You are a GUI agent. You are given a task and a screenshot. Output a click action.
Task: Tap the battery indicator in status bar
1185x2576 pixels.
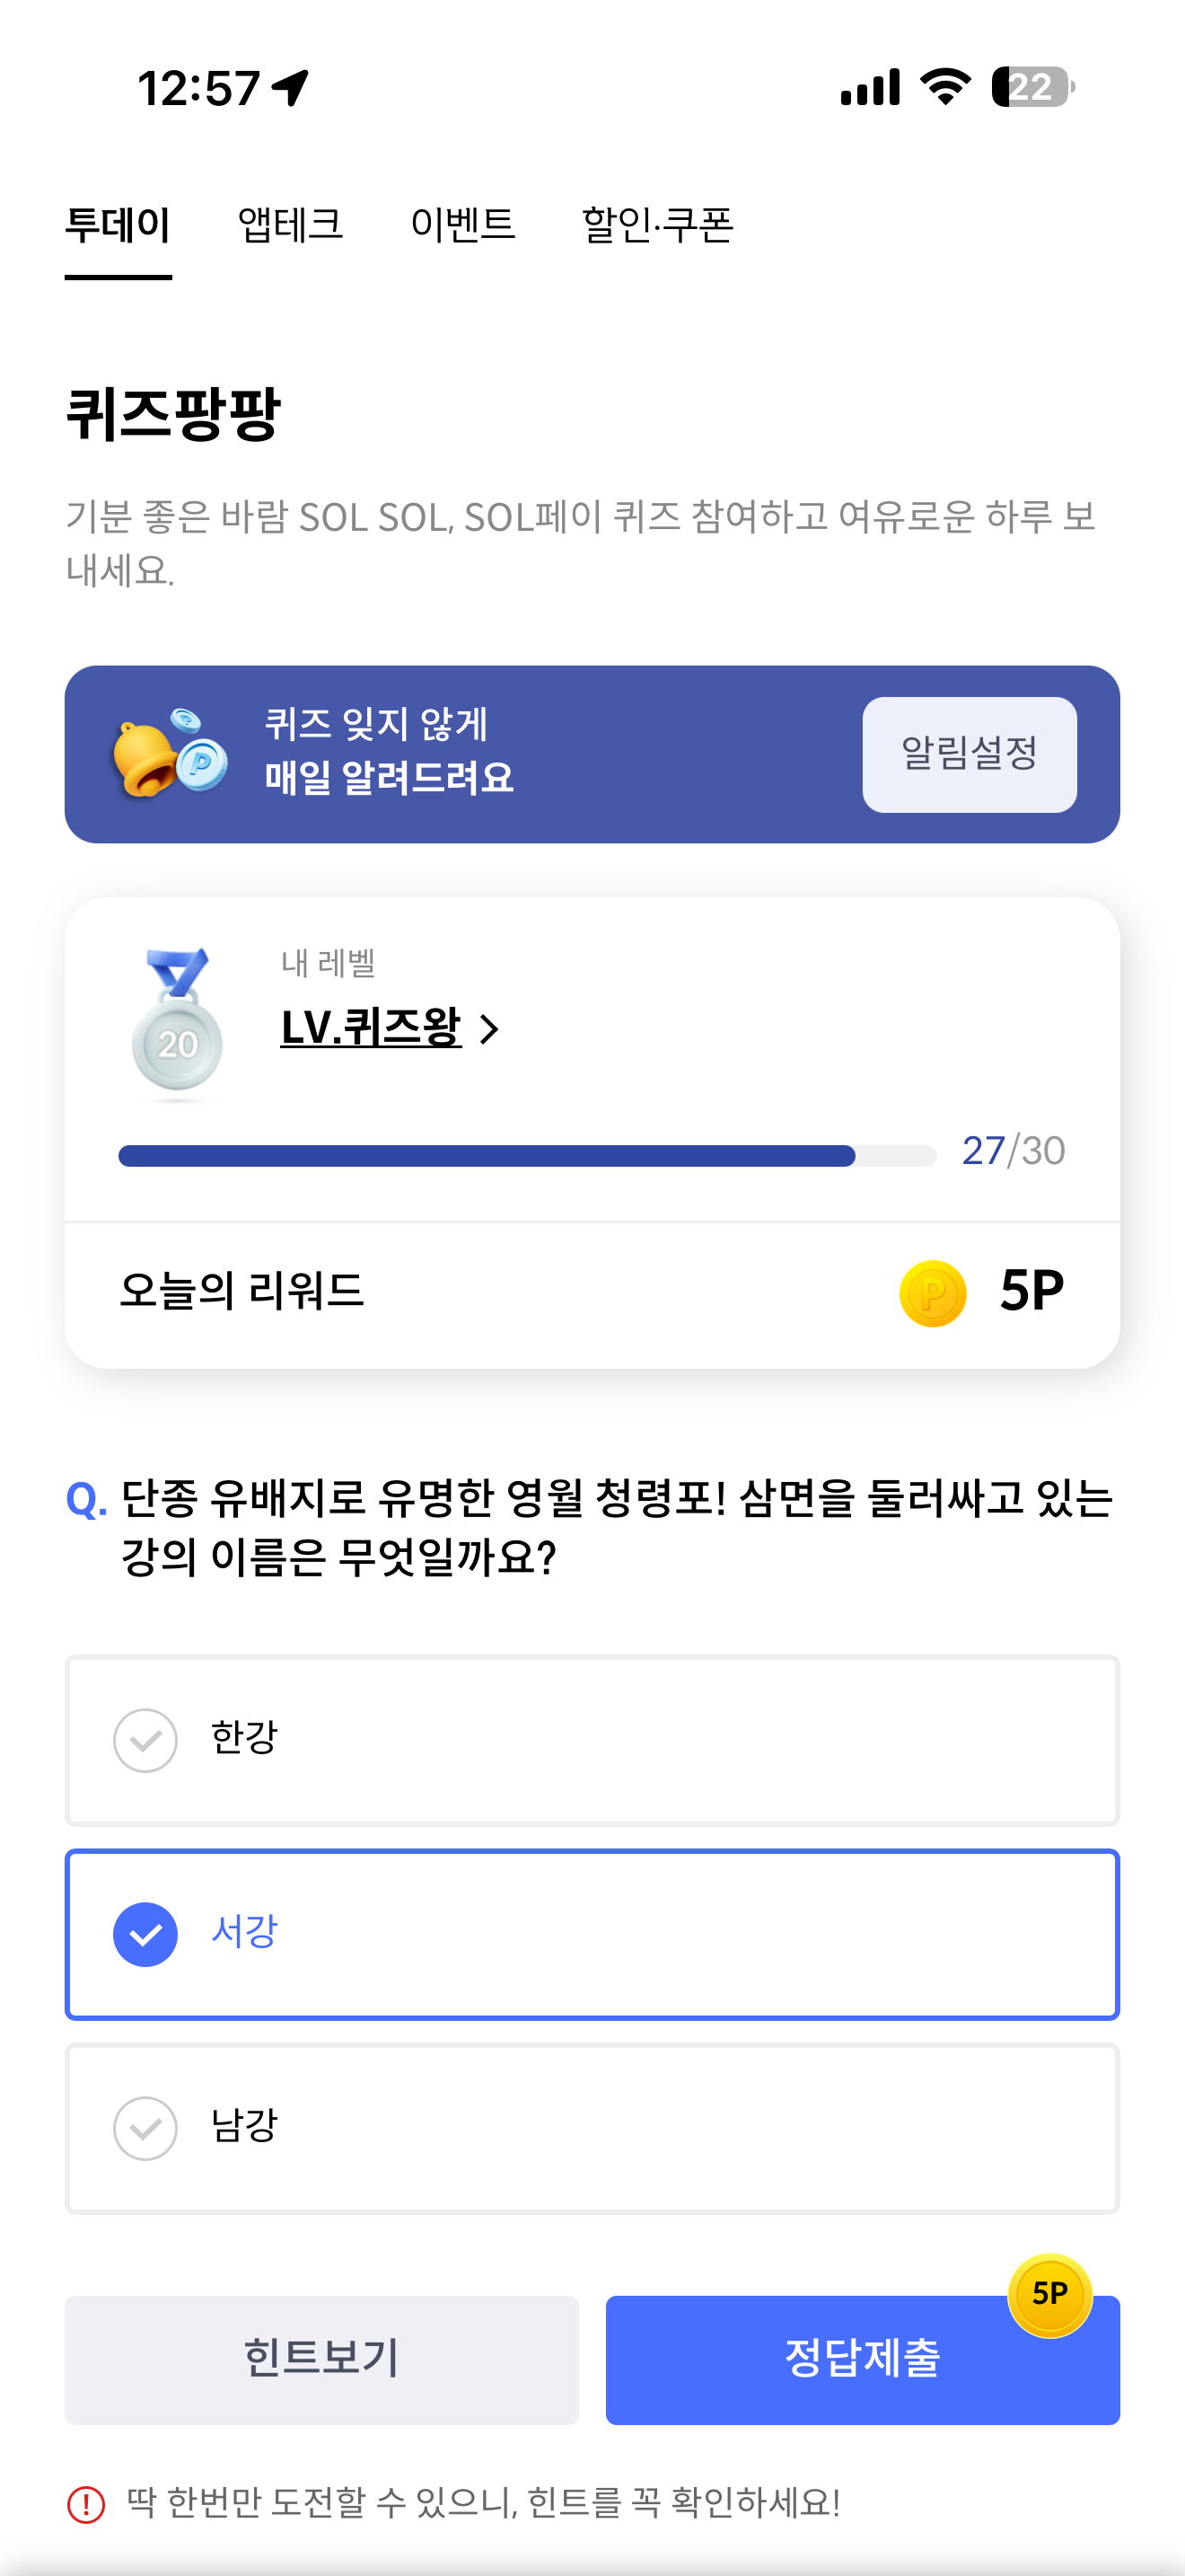click(x=1033, y=87)
